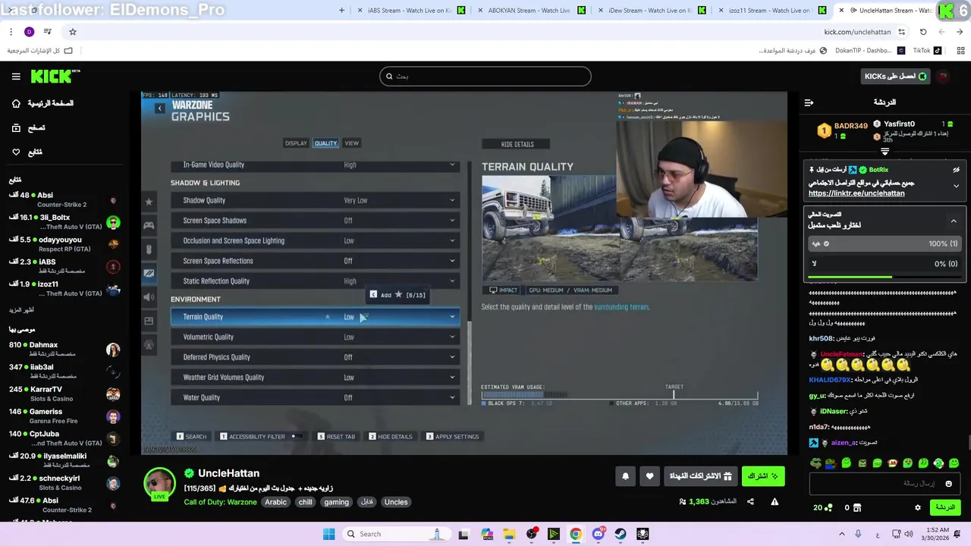Image resolution: width=971 pixels, height=546 pixels.
Task: Open the emote picker in message box
Action: pyautogui.click(x=948, y=484)
